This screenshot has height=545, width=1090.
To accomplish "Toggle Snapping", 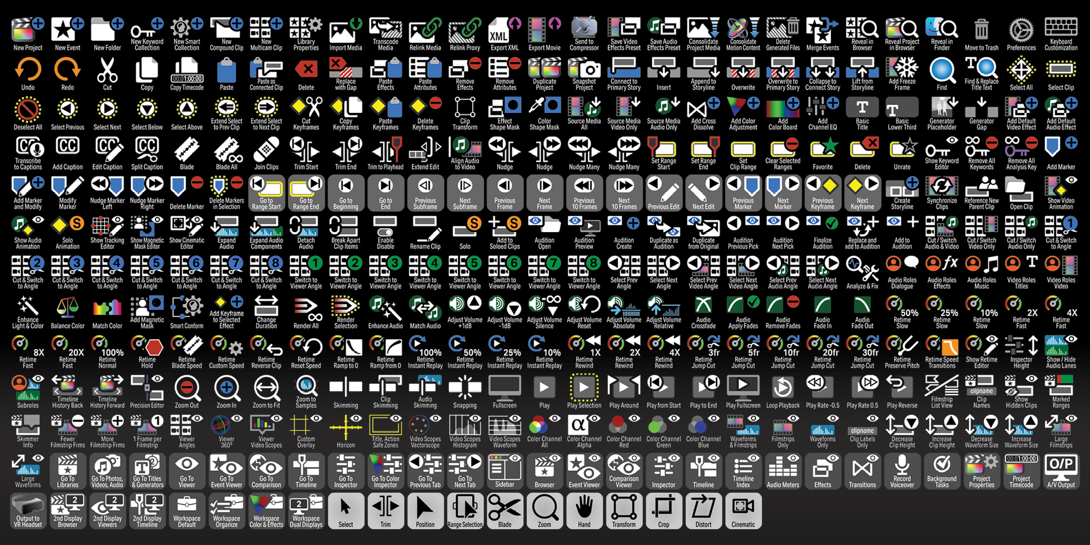I will tap(465, 392).
